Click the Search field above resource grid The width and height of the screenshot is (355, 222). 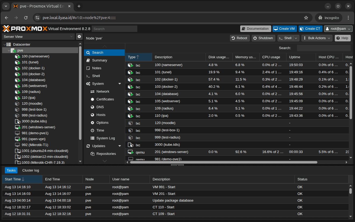[324, 48]
